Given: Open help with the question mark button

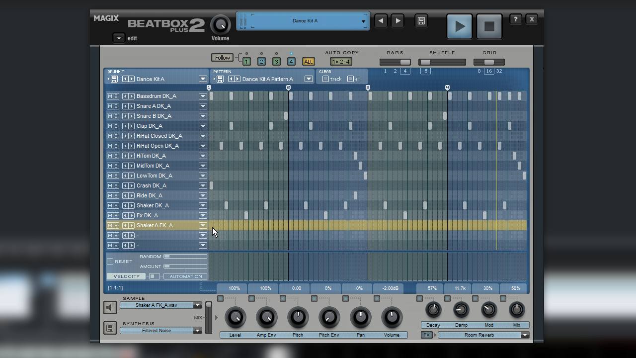Looking at the screenshot, I should click(515, 19).
